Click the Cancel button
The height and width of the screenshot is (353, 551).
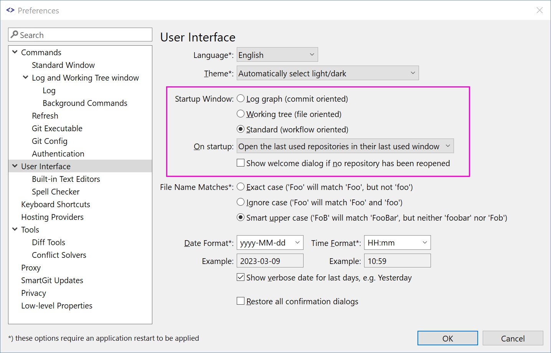click(x=513, y=338)
